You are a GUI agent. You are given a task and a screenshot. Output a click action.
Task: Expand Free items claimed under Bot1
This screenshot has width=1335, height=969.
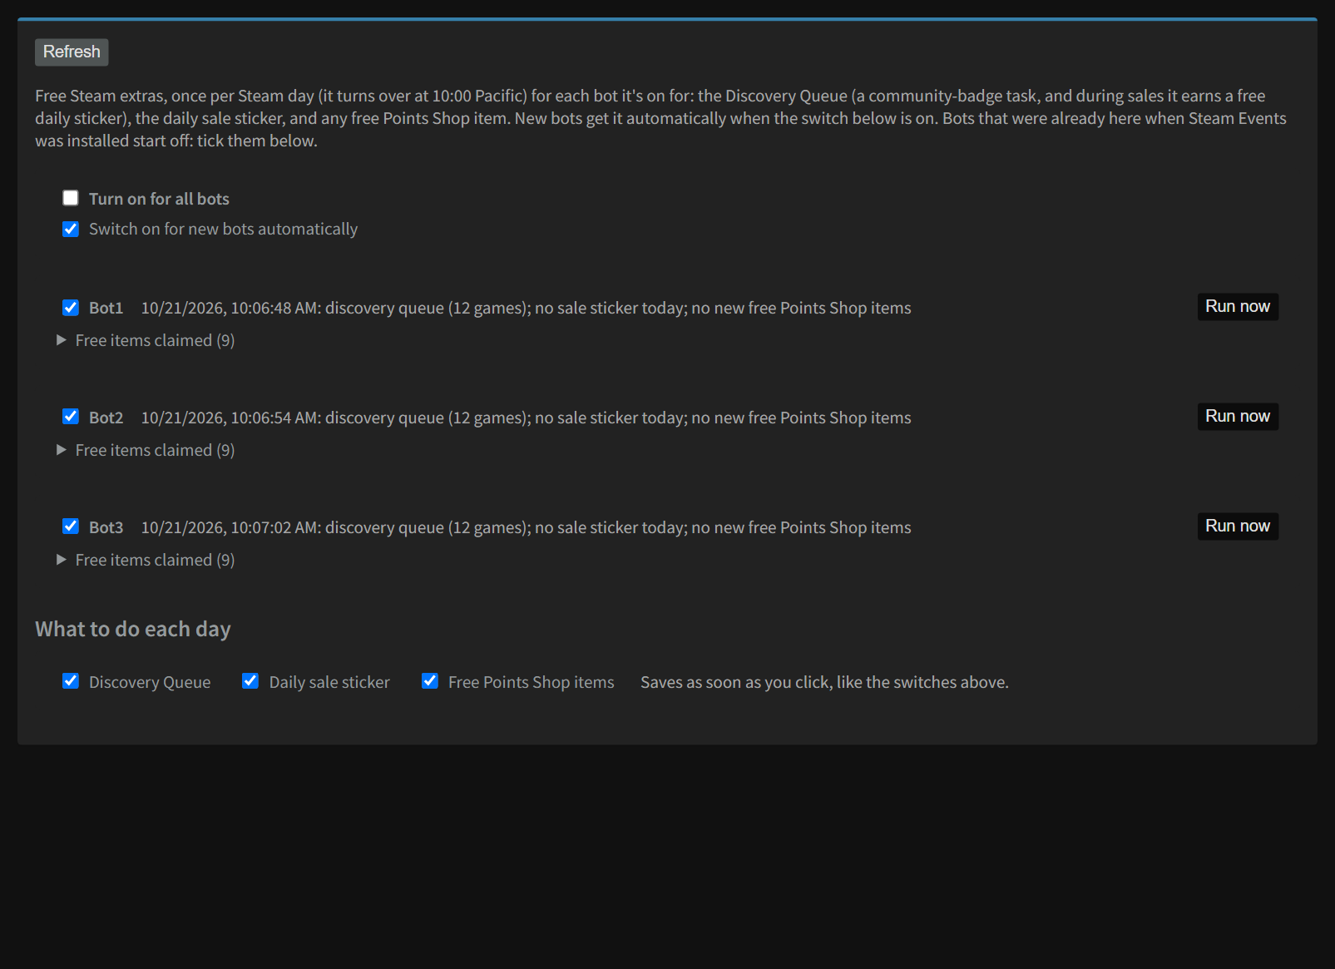(146, 340)
